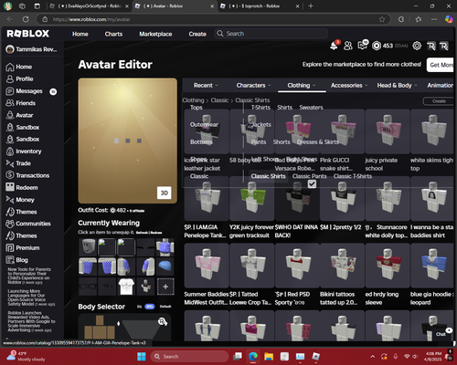Reload the page with browser refresh icon
Screen dimensions: 457x365
[26, 19]
